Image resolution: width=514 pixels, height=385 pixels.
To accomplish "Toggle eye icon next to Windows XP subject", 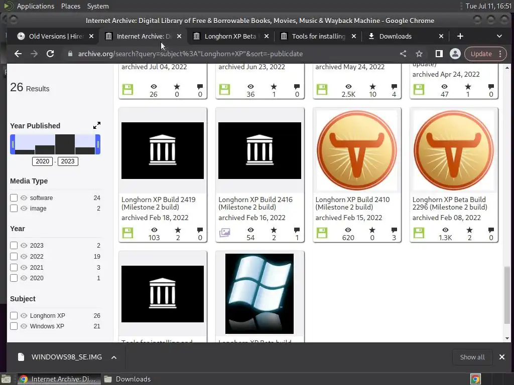I will pyautogui.click(x=24, y=326).
